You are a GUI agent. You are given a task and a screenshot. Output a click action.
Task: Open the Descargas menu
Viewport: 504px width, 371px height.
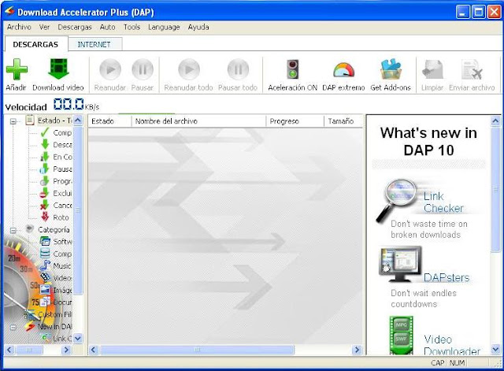pyautogui.click(x=75, y=28)
